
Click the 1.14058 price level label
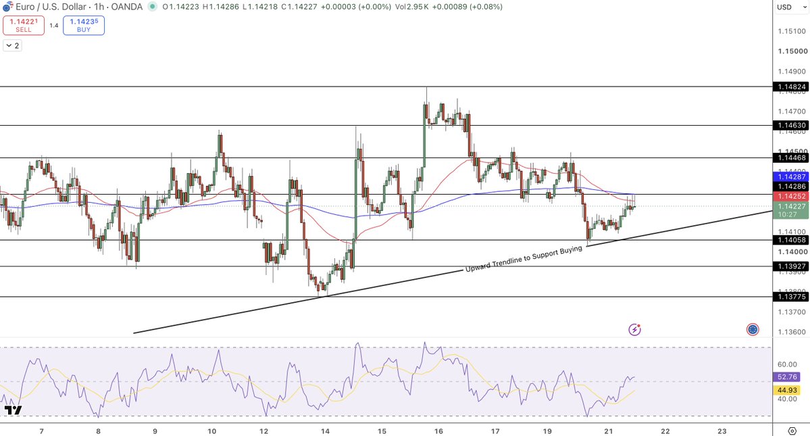pos(791,240)
